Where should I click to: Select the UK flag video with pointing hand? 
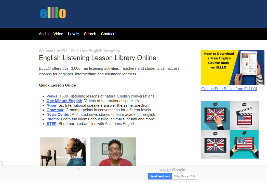tap(216, 116)
